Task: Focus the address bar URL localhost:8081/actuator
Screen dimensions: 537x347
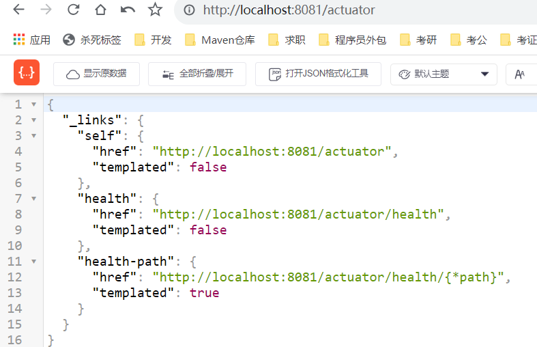Action: pyautogui.click(x=289, y=10)
